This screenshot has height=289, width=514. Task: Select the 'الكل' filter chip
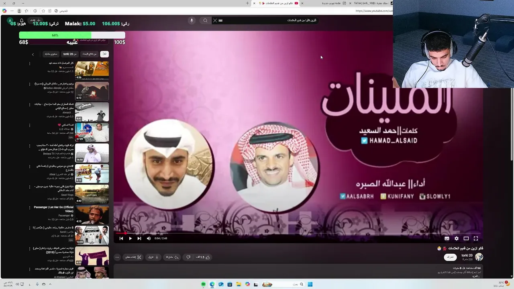(104, 54)
